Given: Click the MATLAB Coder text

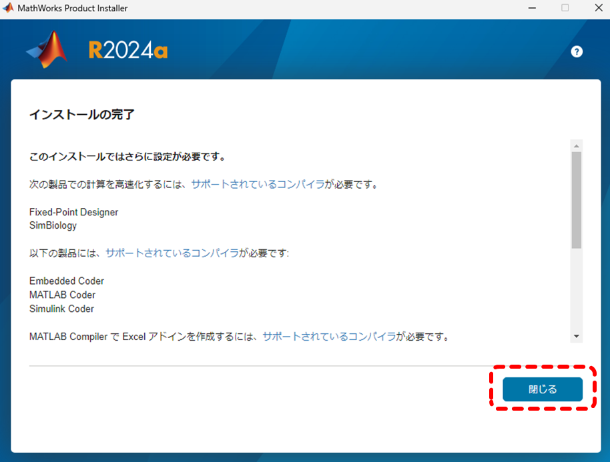Looking at the screenshot, I should 62,295.
